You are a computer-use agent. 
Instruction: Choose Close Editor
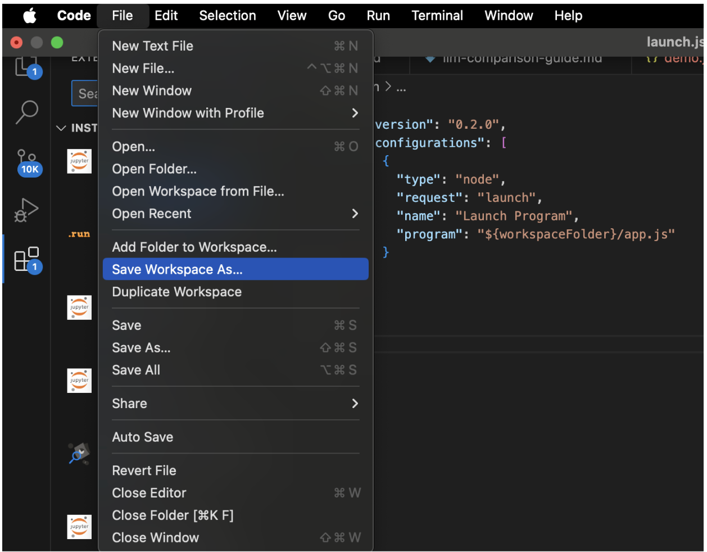point(235,493)
